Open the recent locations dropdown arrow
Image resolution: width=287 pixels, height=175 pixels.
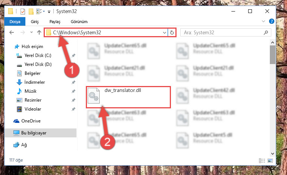coord(31,32)
